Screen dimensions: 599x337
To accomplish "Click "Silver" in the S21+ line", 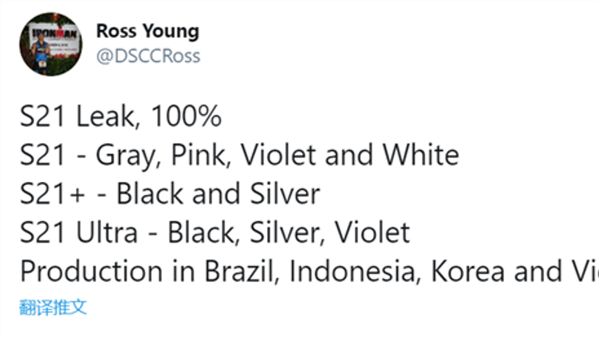I will click(285, 194).
